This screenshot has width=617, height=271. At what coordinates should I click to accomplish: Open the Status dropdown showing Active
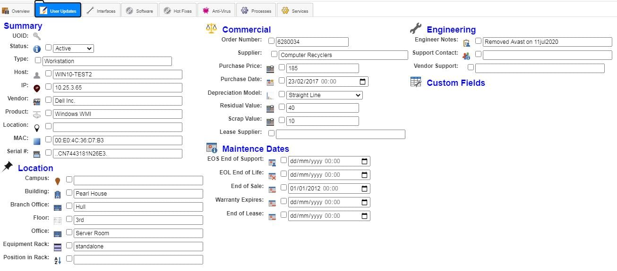[74, 49]
